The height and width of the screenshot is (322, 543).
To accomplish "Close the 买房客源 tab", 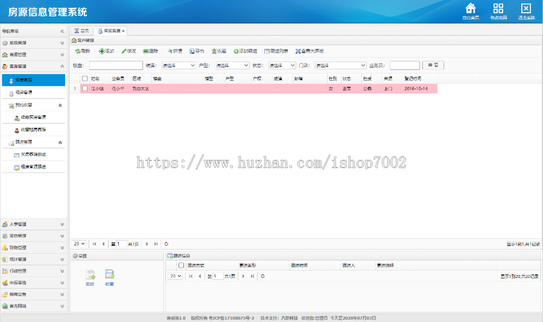I will (123, 31).
